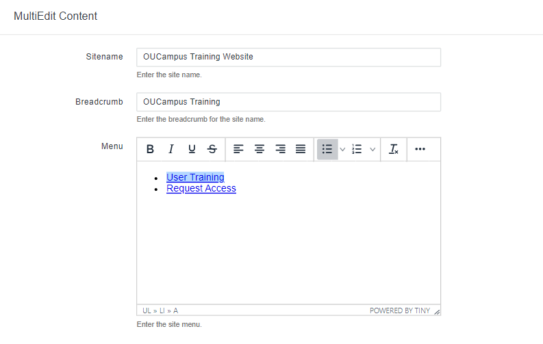Show more toolbar options
543x344 pixels.
point(420,149)
